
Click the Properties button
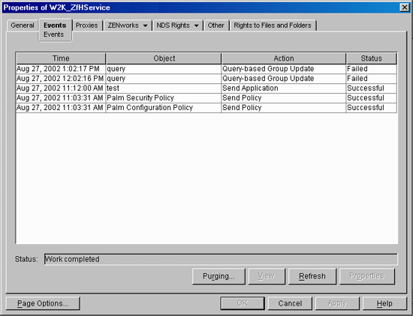pyautogui.click(x=367, y=276)
